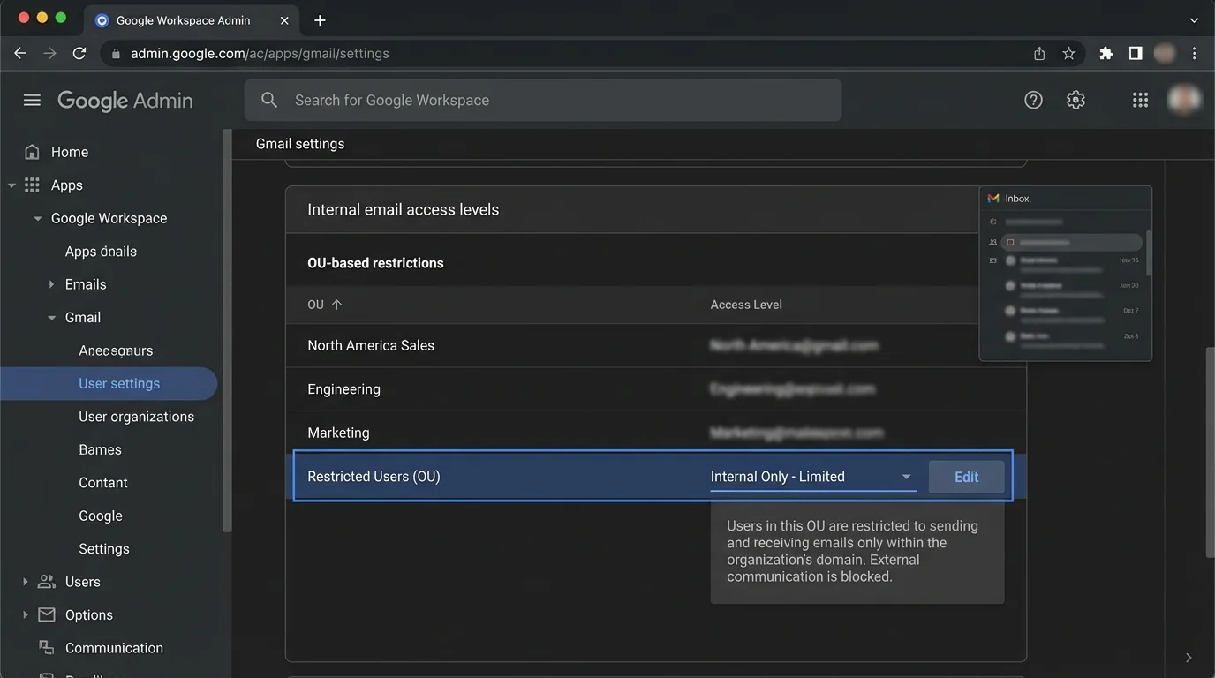Open the main navigation hamburger menu

pos(32,100)
